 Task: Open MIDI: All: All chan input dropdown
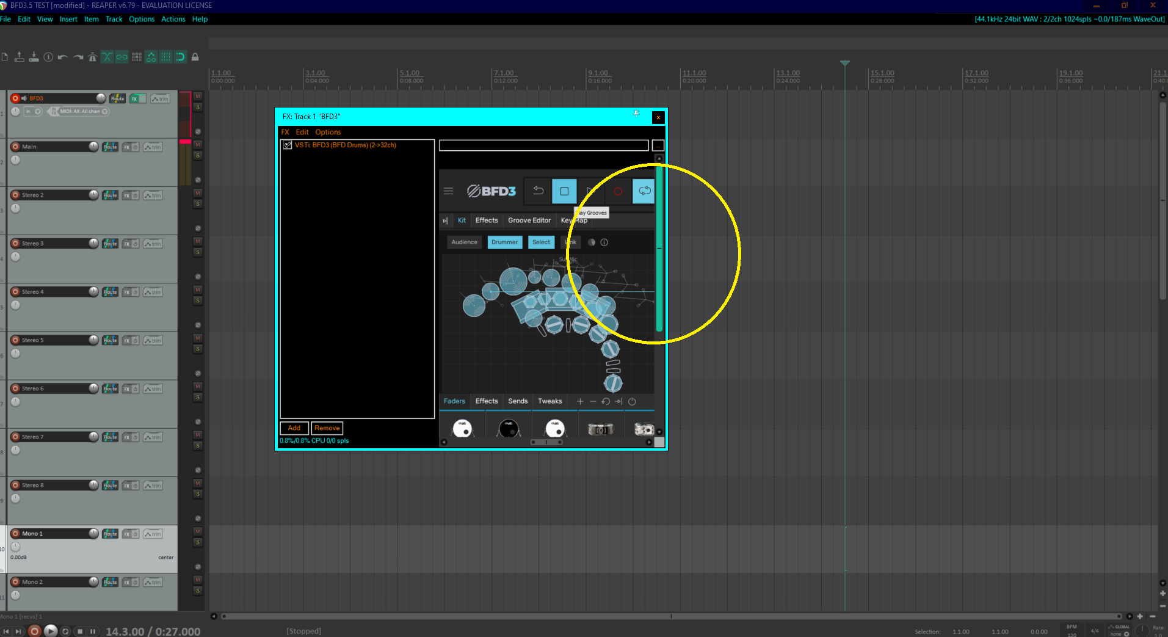84,112
